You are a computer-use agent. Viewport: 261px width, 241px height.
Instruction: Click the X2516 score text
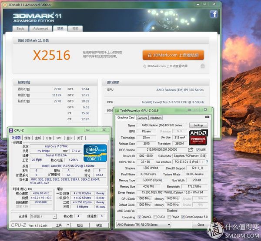coord(51,55)
